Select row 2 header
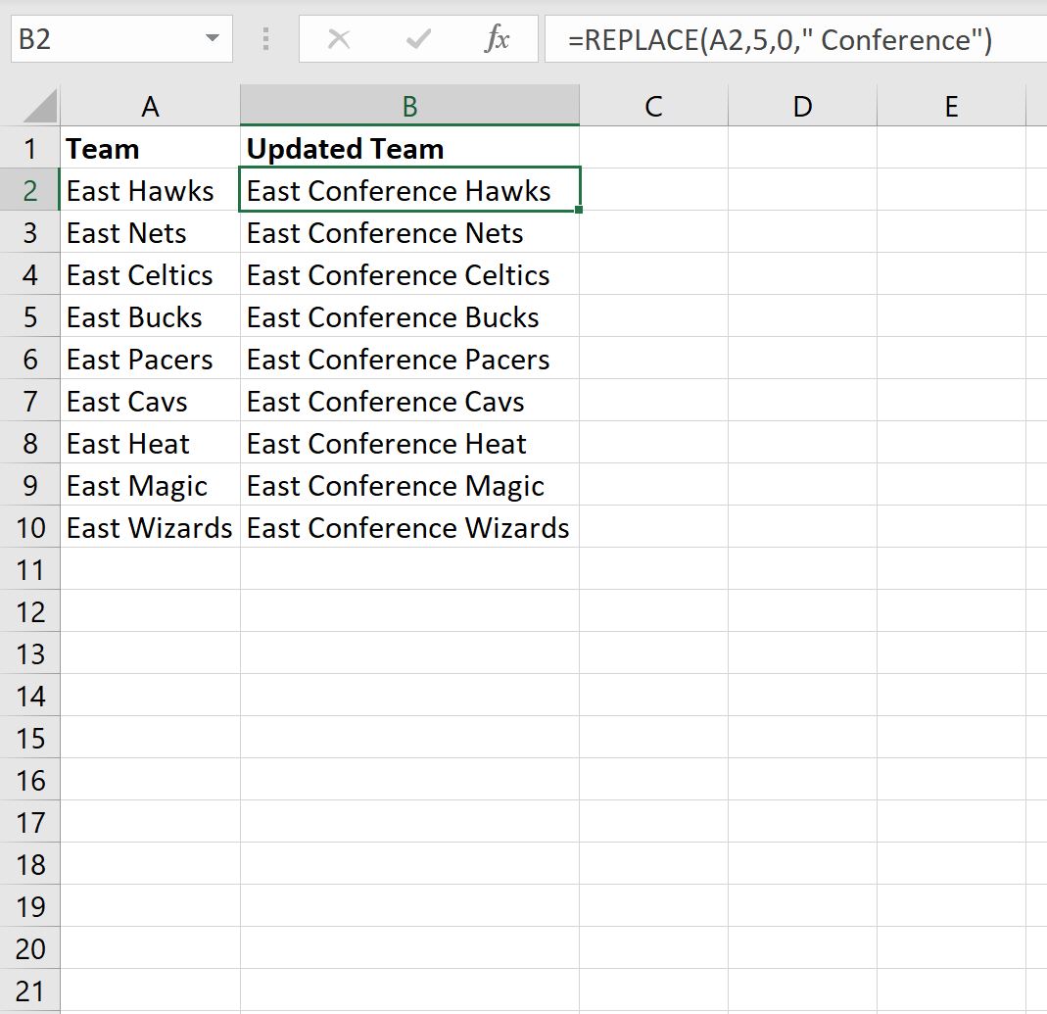Image resolution: width=1047 pixels, height=1014 pixels. 30,190
